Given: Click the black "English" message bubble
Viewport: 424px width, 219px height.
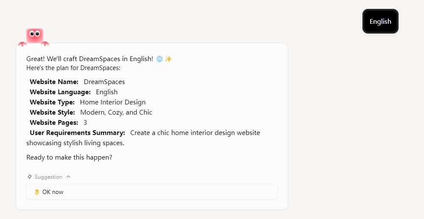Looking at the screenshot, I should 380,21.
